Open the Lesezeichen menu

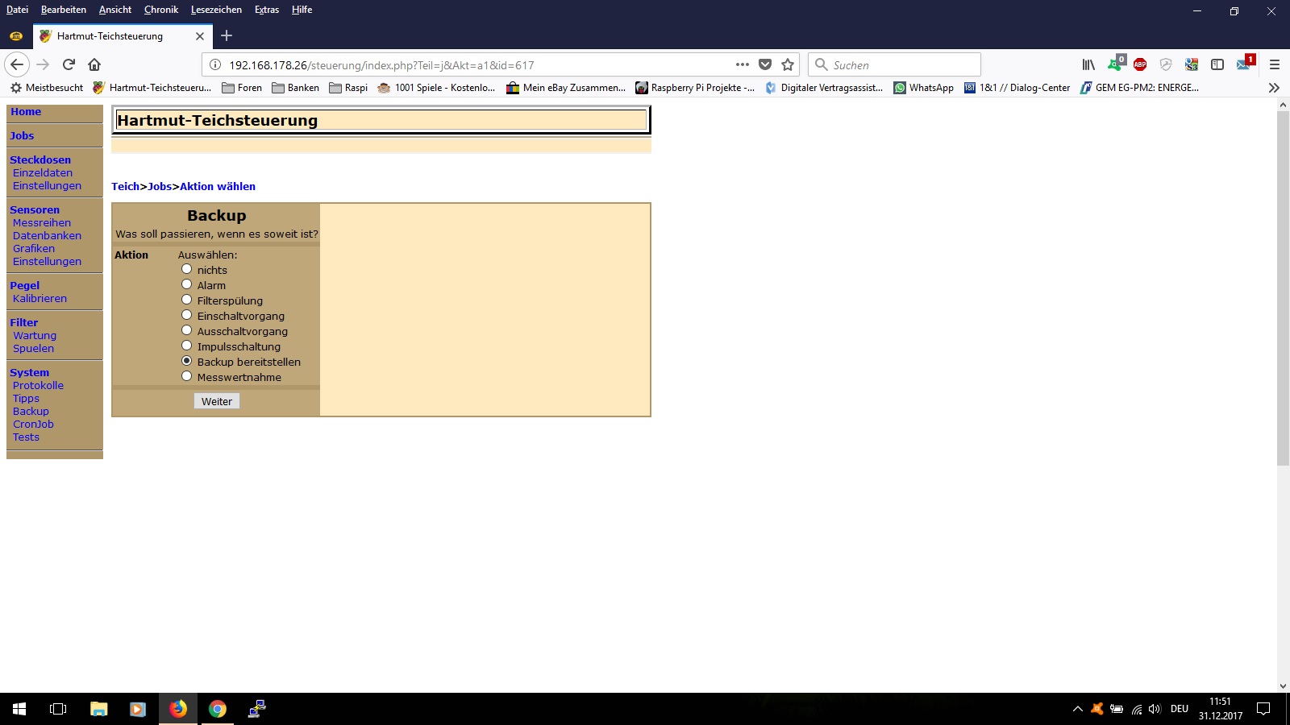click(216, 10)
